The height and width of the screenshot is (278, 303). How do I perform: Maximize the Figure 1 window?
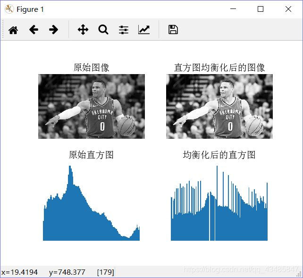point(261,9)
